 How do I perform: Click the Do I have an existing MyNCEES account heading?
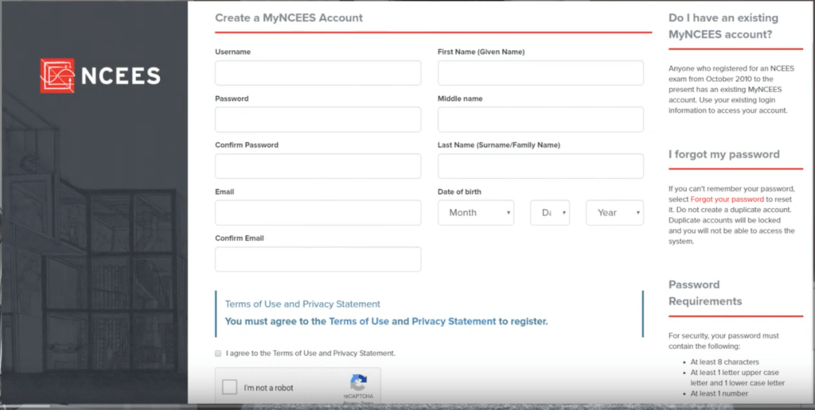pyautogui.click(x=723, y=26)
